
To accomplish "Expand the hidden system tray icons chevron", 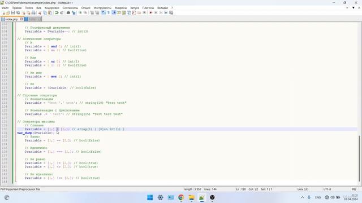I will 302,197.
